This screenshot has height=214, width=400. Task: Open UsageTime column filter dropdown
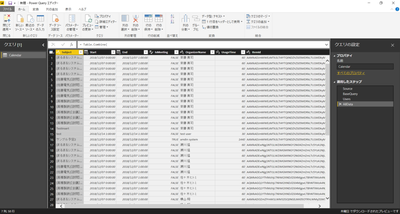click(243, 52)
